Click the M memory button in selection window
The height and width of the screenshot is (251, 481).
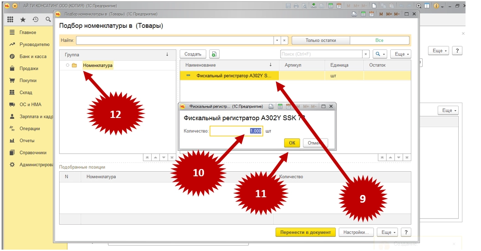click(381, 14)
